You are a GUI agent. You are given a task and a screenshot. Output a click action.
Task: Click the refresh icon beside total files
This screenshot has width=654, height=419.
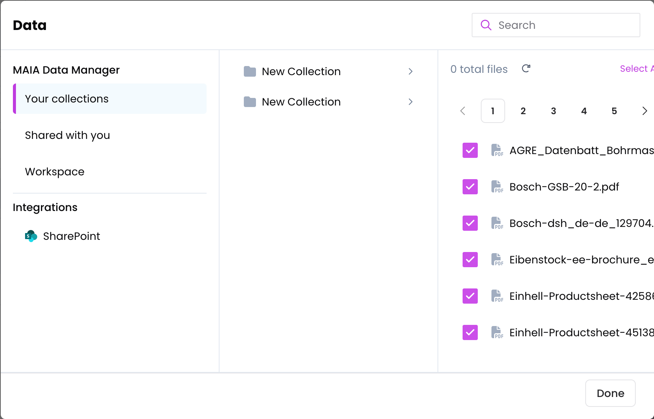click(x=526, y=69)
